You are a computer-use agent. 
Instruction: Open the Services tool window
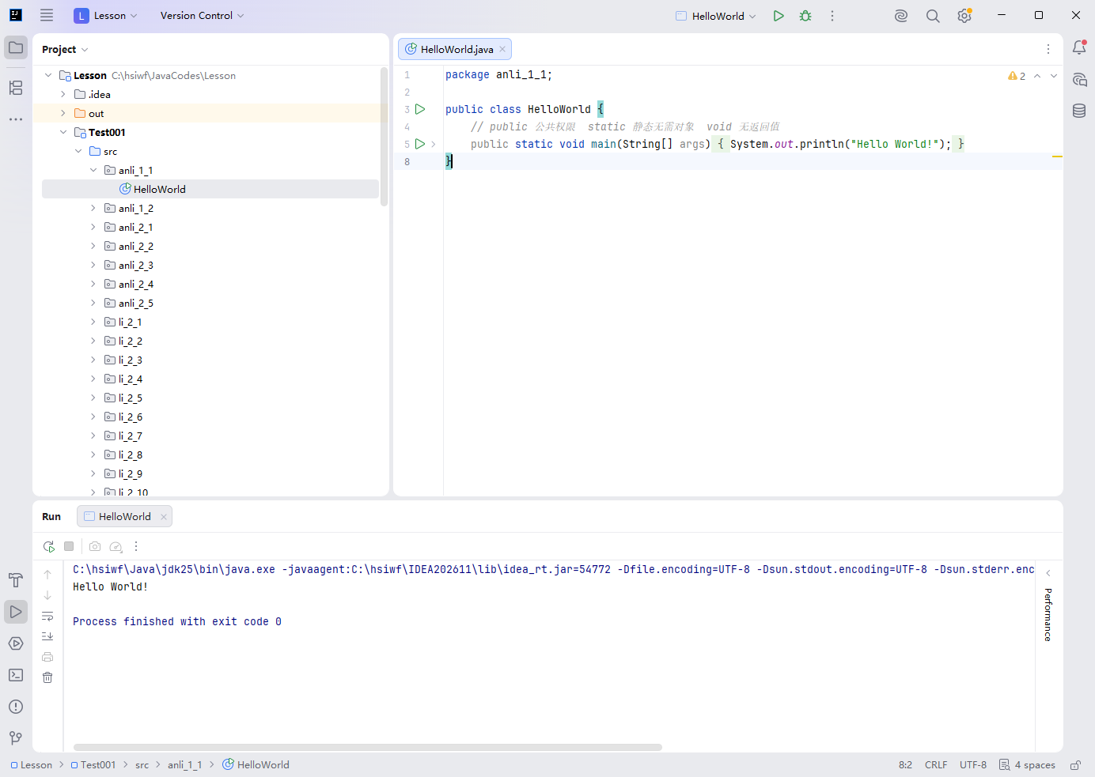(16, 643)
